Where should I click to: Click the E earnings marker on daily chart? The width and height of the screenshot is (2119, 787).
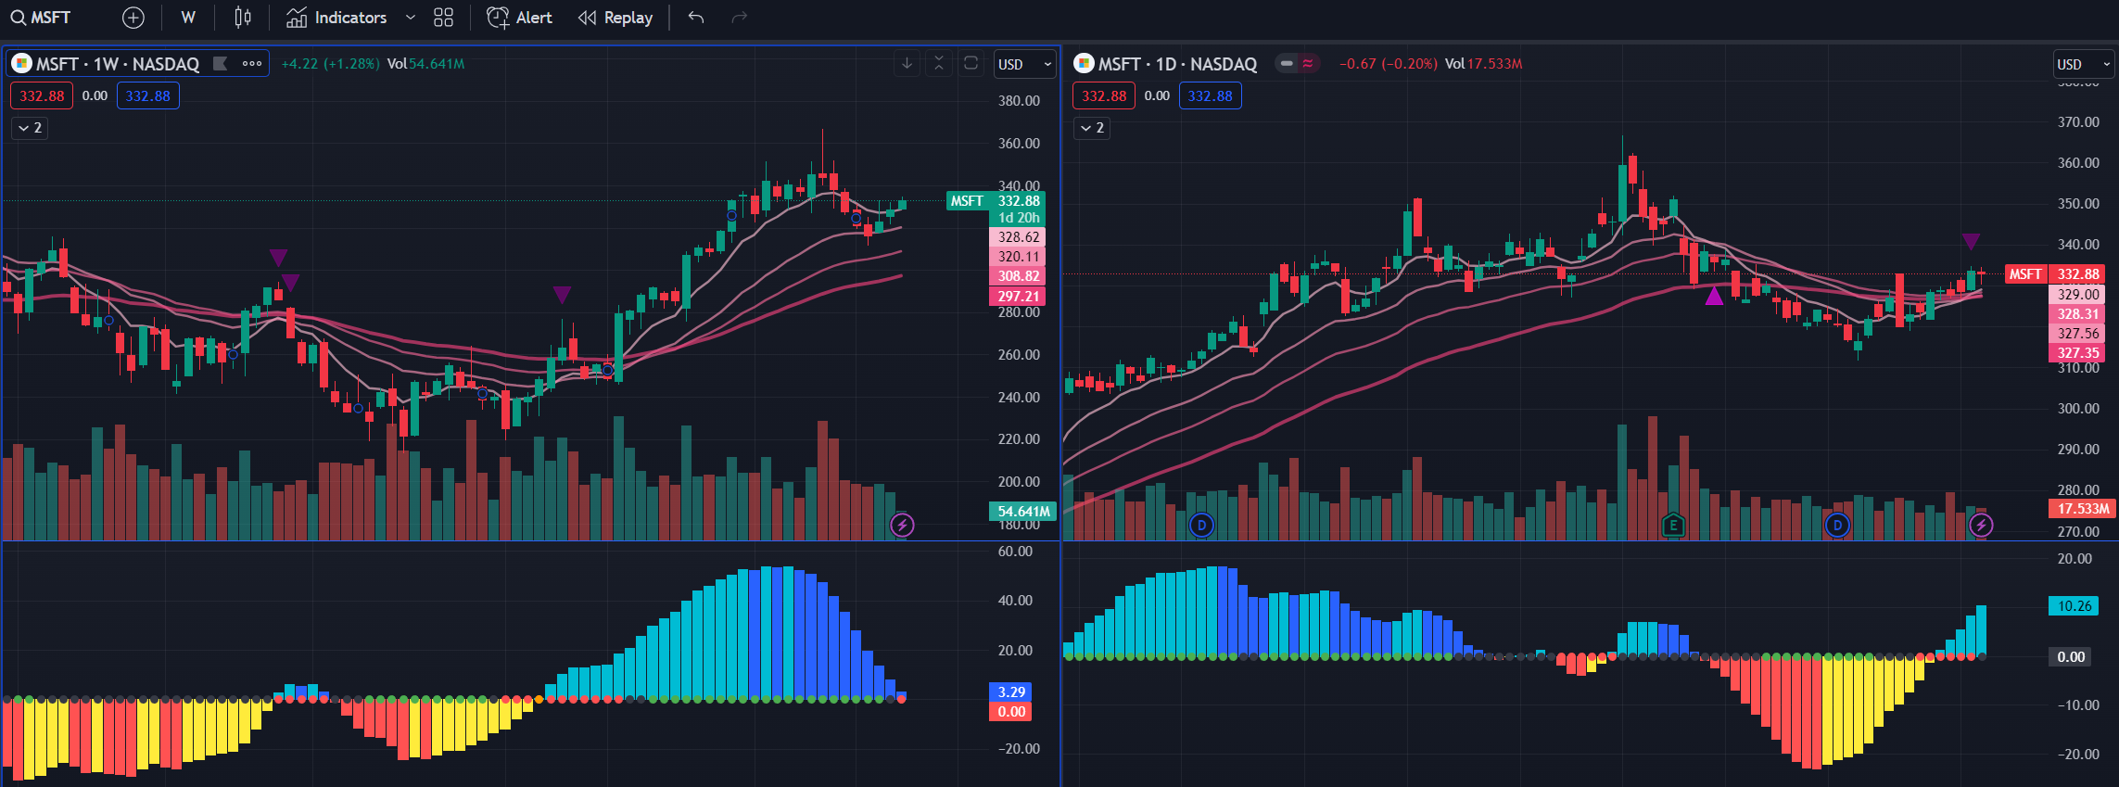tap(1673, 526)
